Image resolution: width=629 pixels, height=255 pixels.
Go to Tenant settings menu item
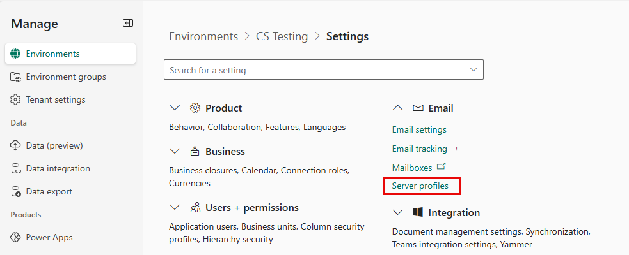click(x=56, y=99)
